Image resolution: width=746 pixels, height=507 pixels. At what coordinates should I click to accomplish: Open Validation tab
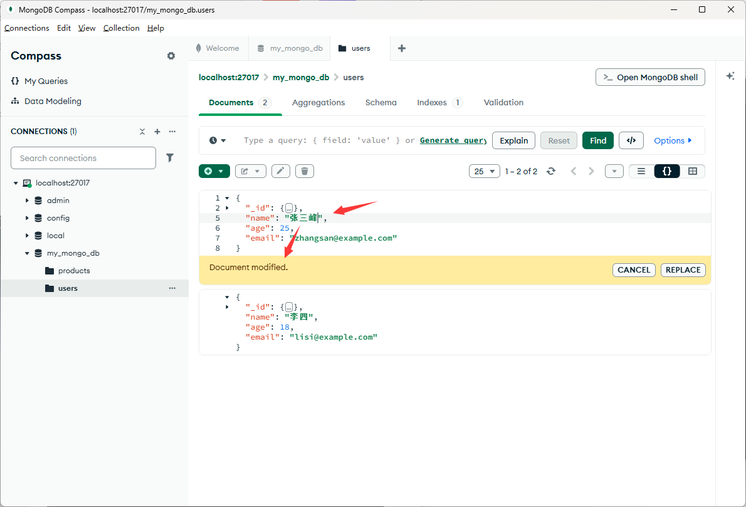point(503,103)
